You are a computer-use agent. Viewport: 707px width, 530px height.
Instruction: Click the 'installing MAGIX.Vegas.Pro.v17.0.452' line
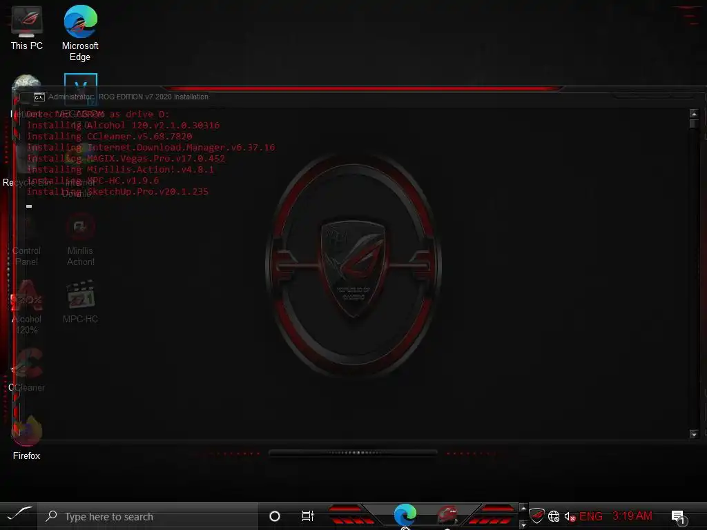pyautogui.click(x=126, y=158)
